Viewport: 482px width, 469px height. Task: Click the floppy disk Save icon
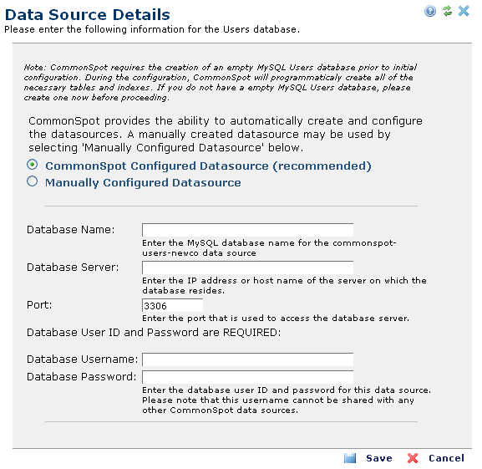click(350, 458)
